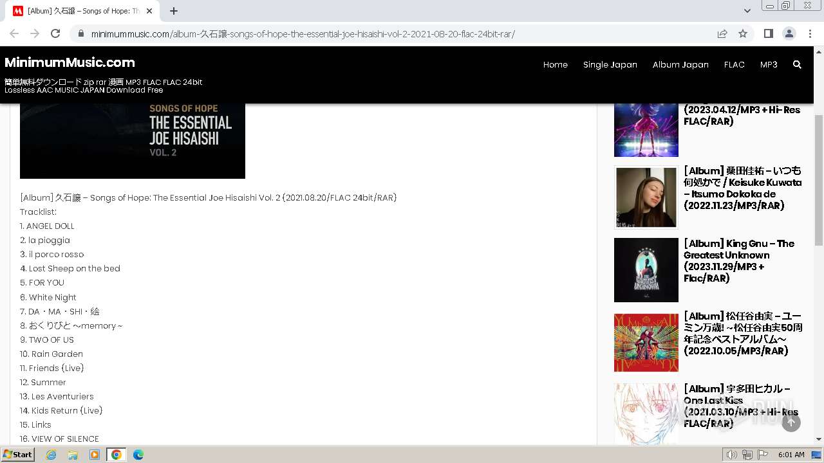The width and height of the screenshot is (824, 463).
Task: Click the Keisuke Kuwata album thumbnail
Action: 646,197
